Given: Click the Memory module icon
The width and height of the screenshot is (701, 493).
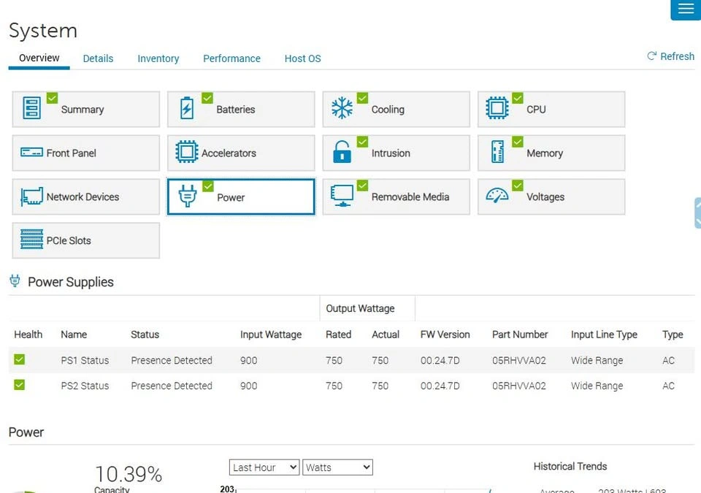Looking at the screenshot, I should pyautogui.click(x=497, y=153).
